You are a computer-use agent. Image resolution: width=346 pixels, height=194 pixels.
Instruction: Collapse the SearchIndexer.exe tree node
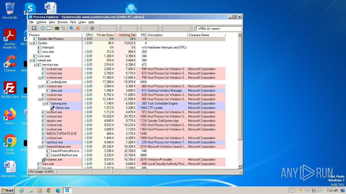pos(40,147)
